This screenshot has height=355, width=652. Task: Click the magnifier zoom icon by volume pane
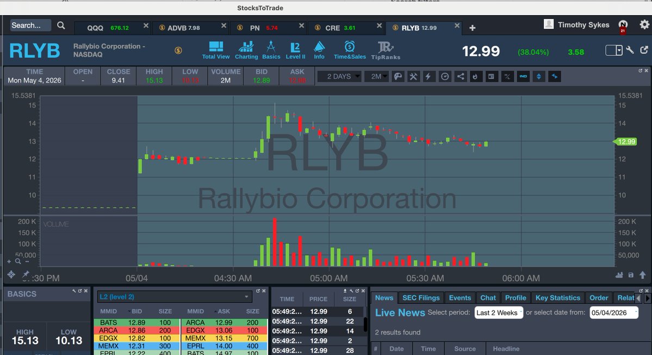[x=18, y=261]
